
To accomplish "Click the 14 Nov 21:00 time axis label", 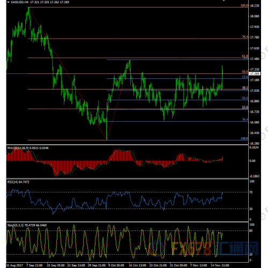I will coord(220,265).
